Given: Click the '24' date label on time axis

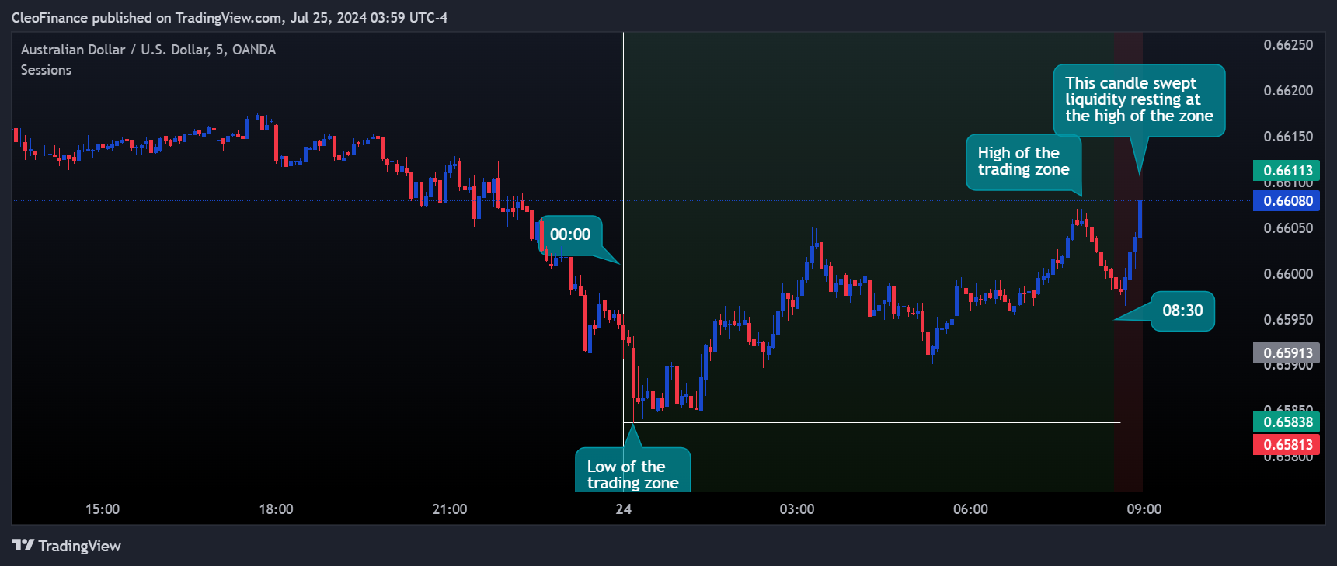Looking at the screenshot, I should (624, 509).
